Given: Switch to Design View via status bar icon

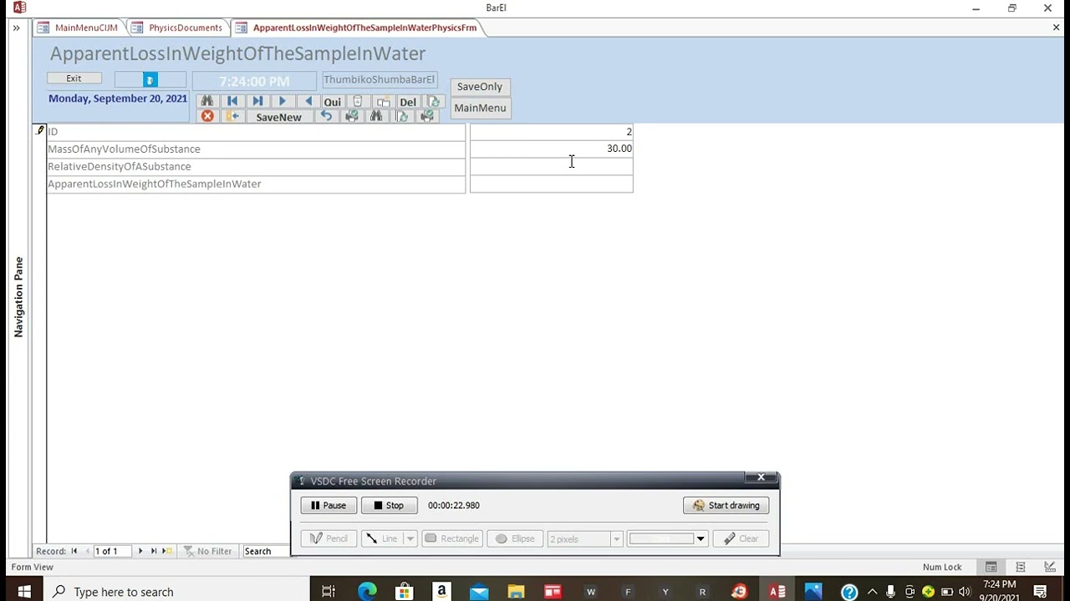Looking at the screenshot, I should (x=1050, y=568).
